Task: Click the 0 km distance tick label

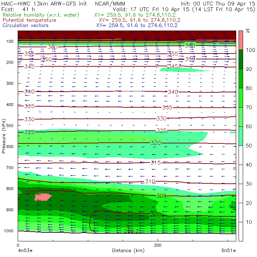Action: coord(18,245)
